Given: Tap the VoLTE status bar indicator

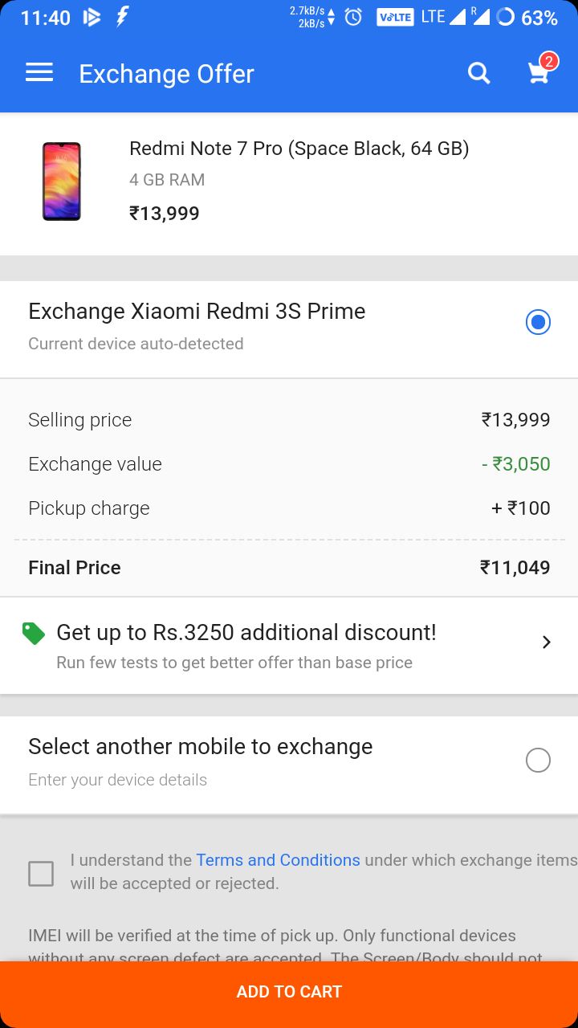Looking at the screenshot, I should click(x=395, y=17).
